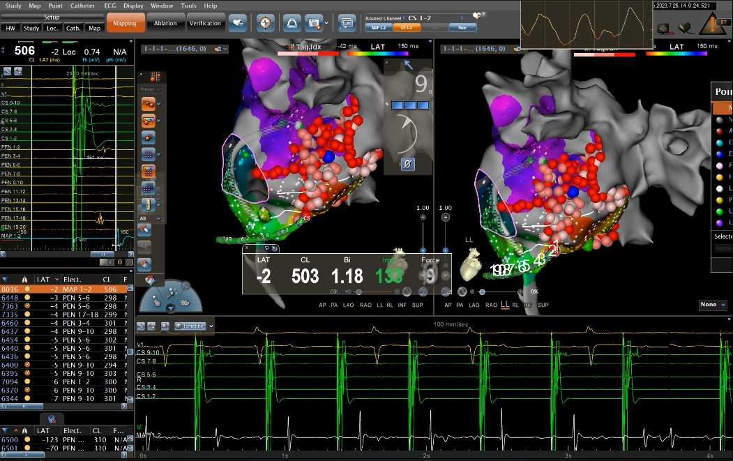
Task: Open the Study menu
Action: pyautogui.click(x=13, y=6)
